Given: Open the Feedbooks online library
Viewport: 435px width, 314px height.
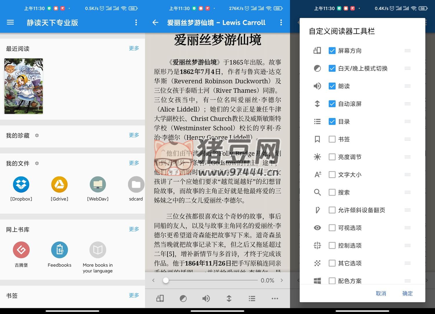Looking at the screenshot, I should pyautogui.click(x=59, y=250).
